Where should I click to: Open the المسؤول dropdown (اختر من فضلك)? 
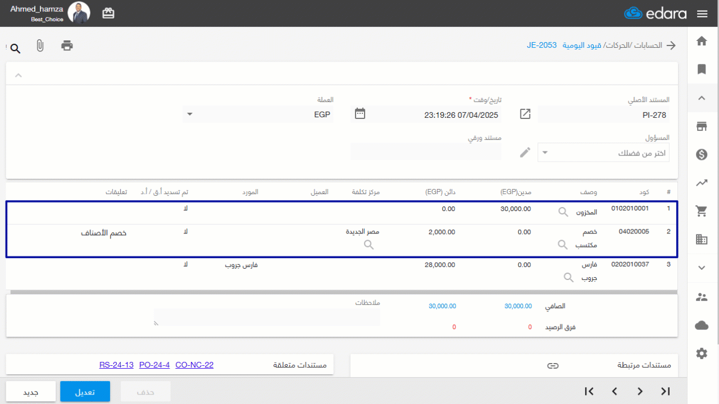coord(603,153)
